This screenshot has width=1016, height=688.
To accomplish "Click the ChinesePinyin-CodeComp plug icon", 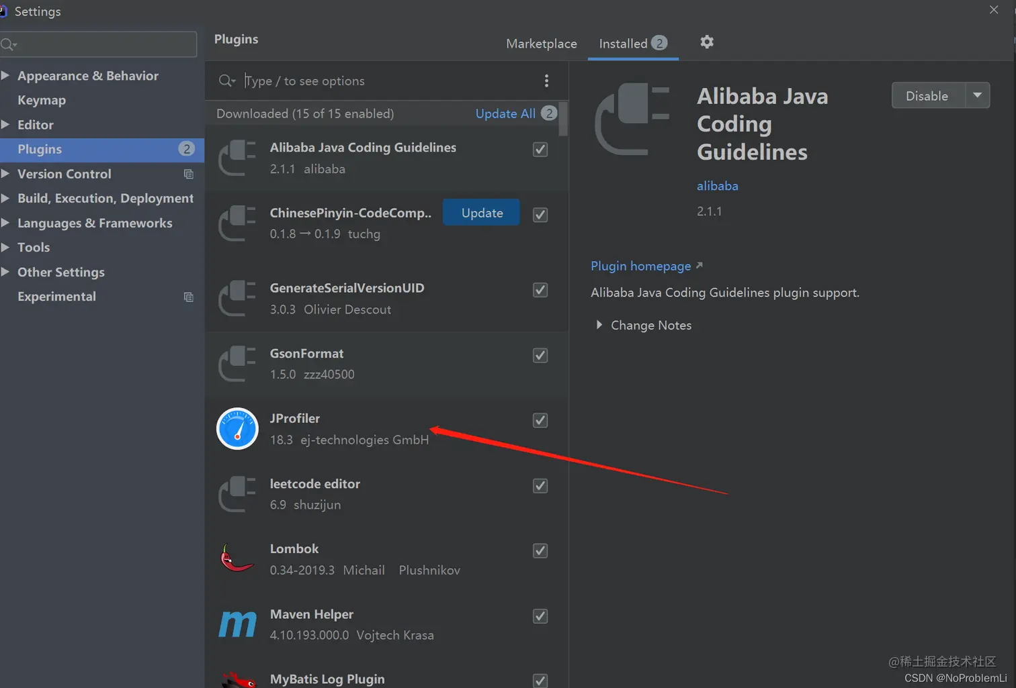I will coord(237,223).
